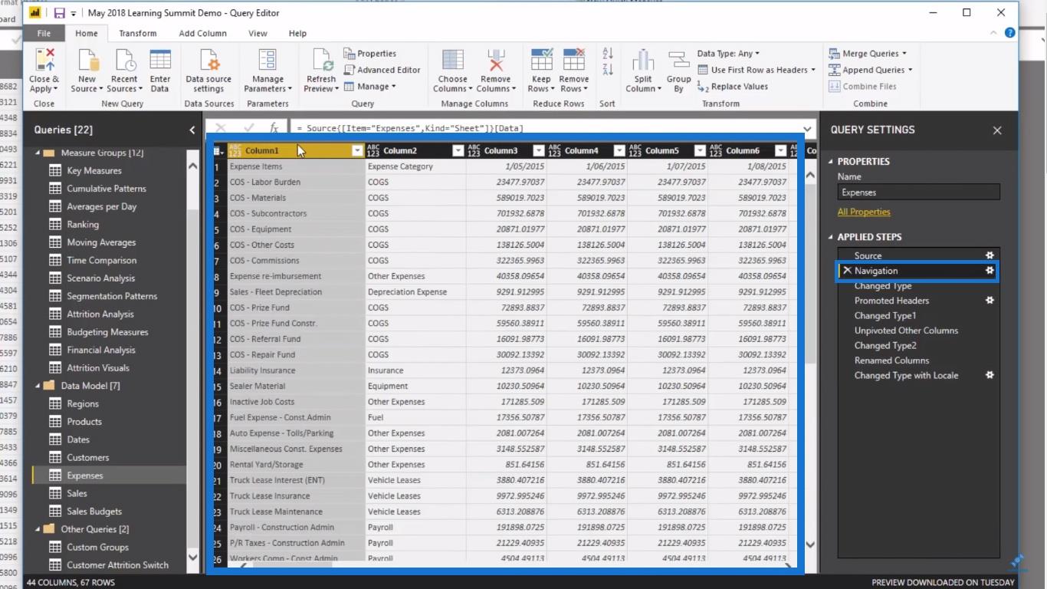The image size is (1047, 589).
Task: Open the All Properties link
Action: [864, 212]
